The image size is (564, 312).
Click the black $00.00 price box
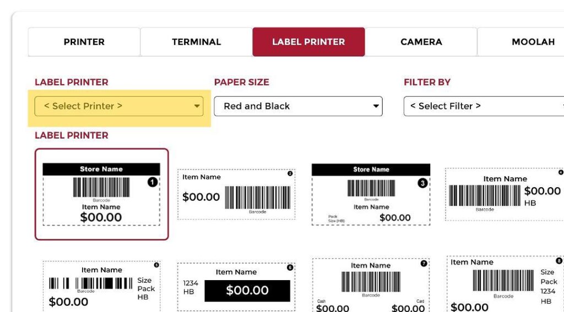click(x=247, y=291)
